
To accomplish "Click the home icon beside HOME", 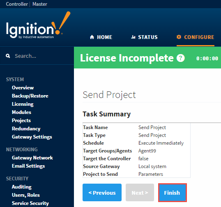I will coord(92,37).
